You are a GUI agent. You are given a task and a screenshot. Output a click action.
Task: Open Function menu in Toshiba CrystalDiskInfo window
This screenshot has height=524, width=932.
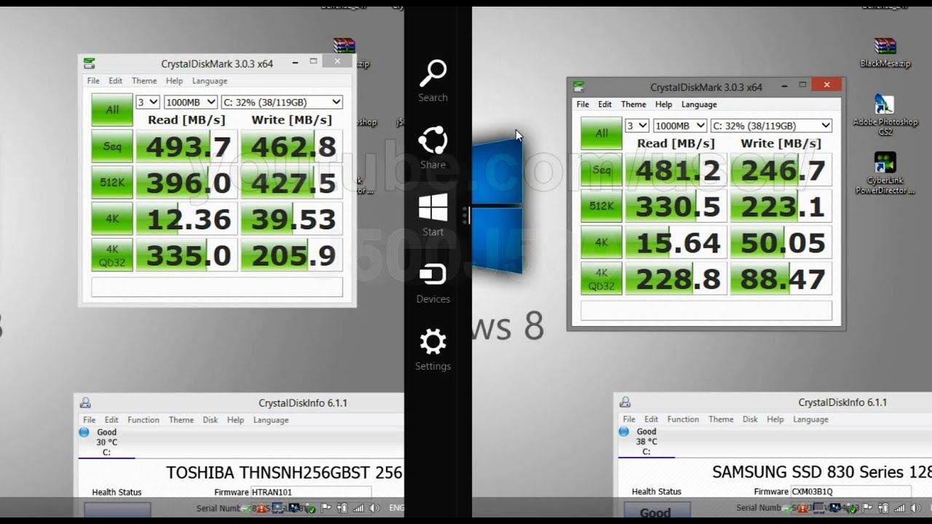click(143, 420)
